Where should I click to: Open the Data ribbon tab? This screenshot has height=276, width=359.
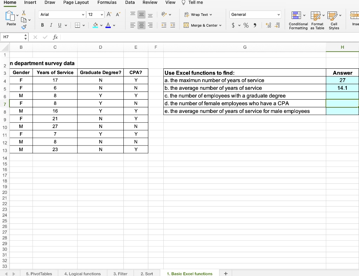(x=130, y=2)
